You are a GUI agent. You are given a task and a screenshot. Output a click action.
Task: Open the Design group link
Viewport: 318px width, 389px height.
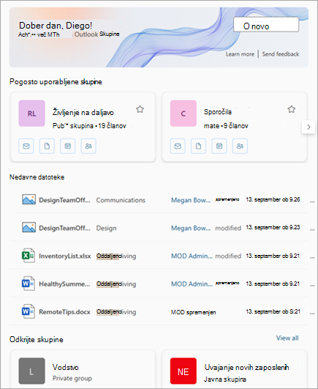point(106,228)
